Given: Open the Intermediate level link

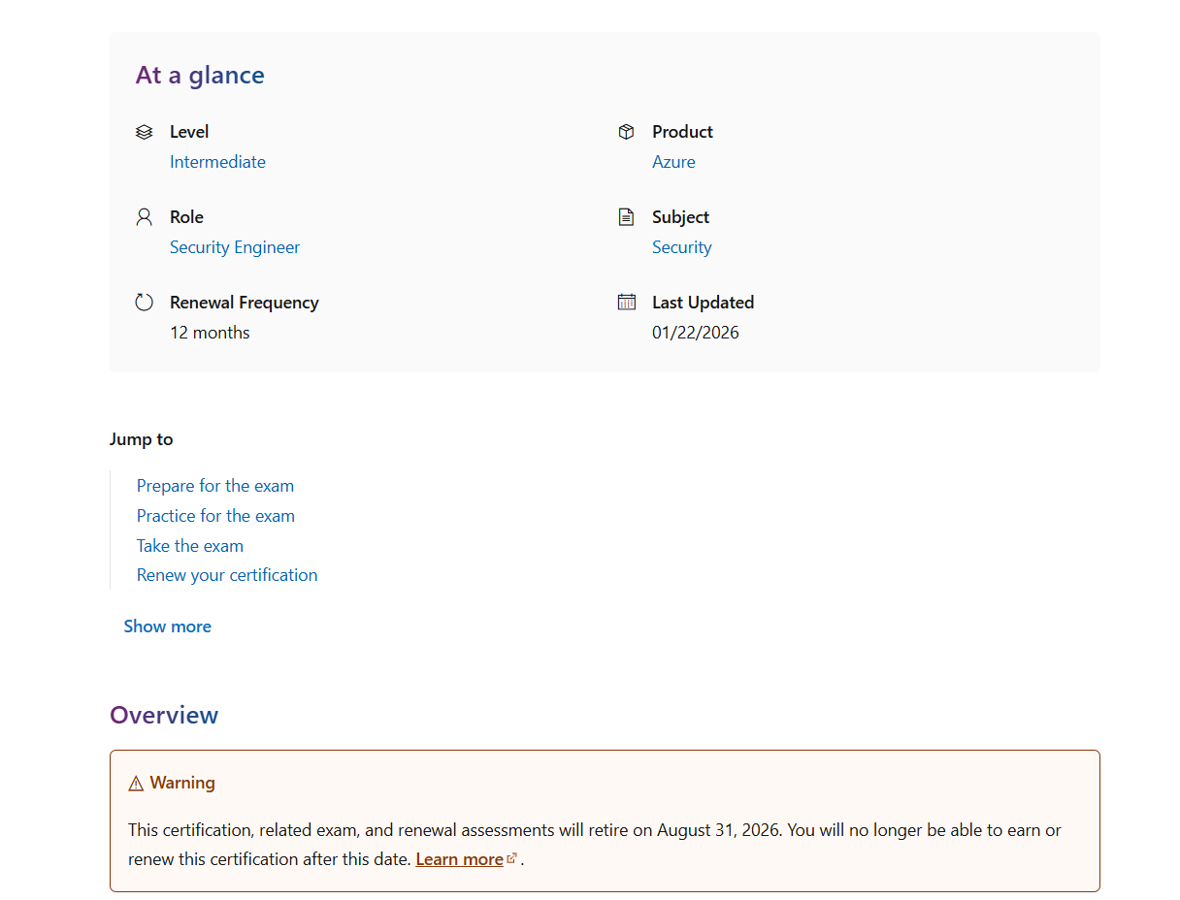Looking at the screenshot, I should [x=217, y=162].
